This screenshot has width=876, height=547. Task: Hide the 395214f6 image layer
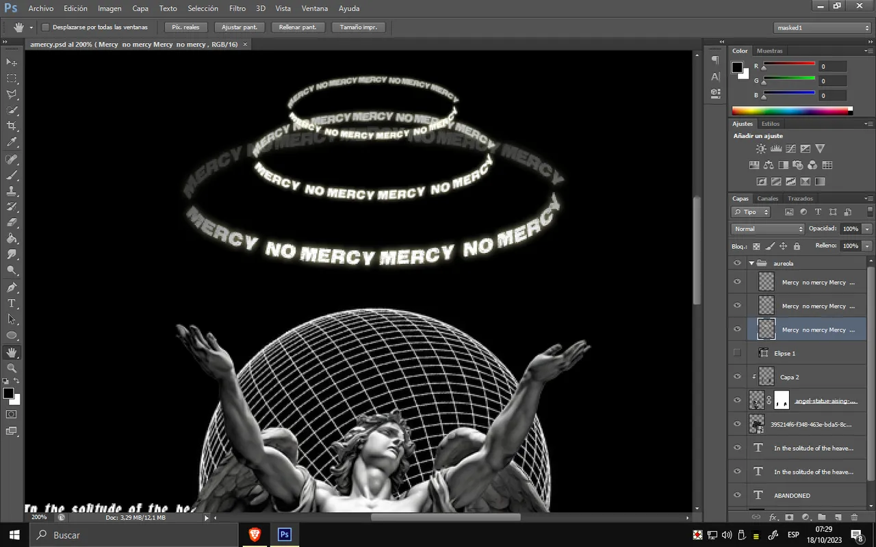pos(737,424)
